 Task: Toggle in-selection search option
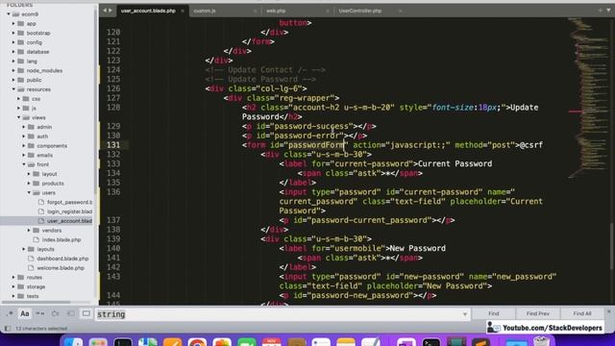coord(70,313)
